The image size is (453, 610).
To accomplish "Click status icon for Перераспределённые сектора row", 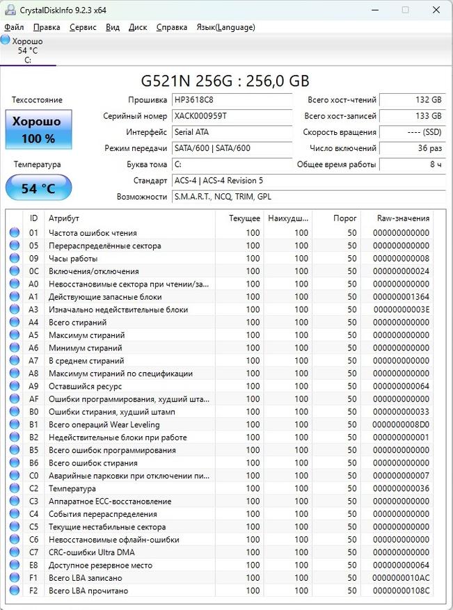I will [15, 246].
